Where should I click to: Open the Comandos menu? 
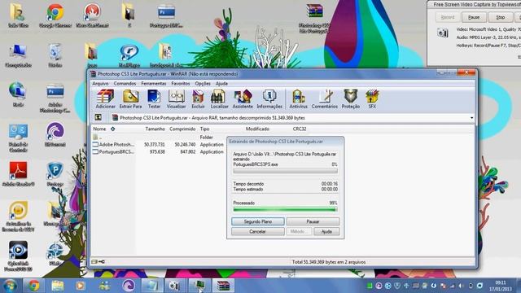(x=125, y=83)
